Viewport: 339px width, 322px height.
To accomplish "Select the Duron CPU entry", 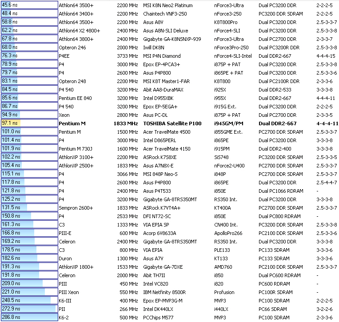I will 65,258.
